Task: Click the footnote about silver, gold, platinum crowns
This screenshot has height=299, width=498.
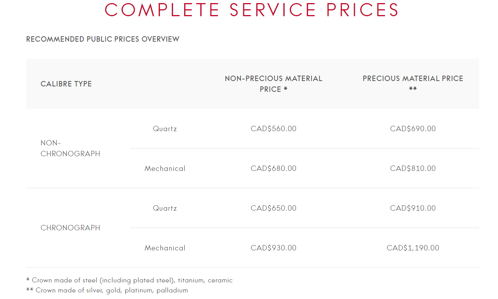Action: pyautogui.click(x=107, y=290)
